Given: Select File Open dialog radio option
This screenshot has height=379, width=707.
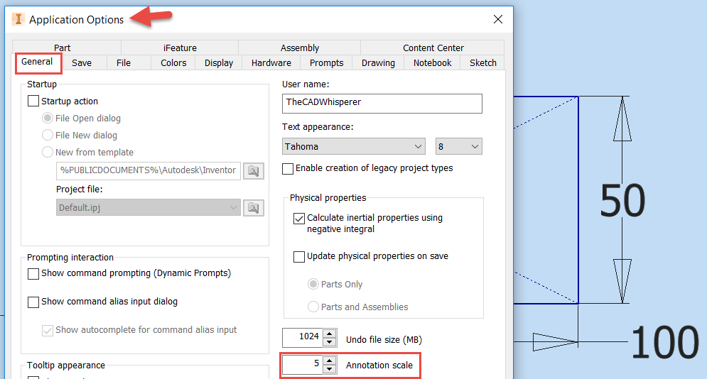Looking at the screenshot, I should 48,118.
